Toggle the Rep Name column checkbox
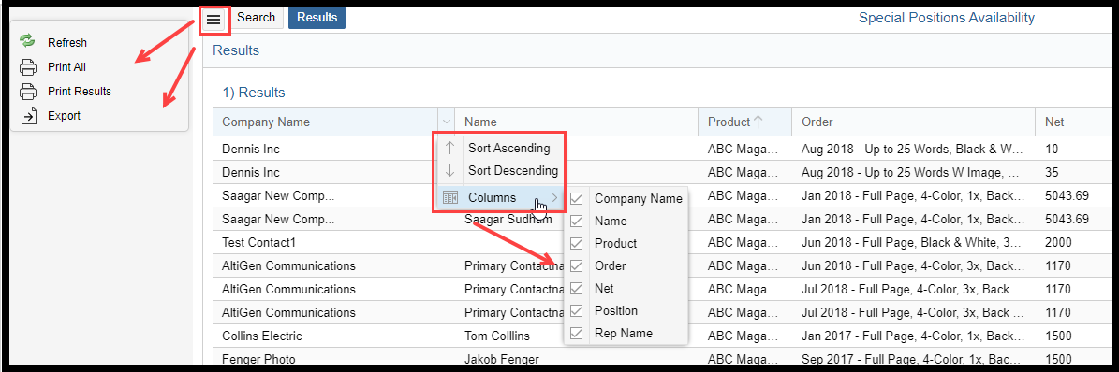Screen dimensions: 1119x372 coord(577,333)
